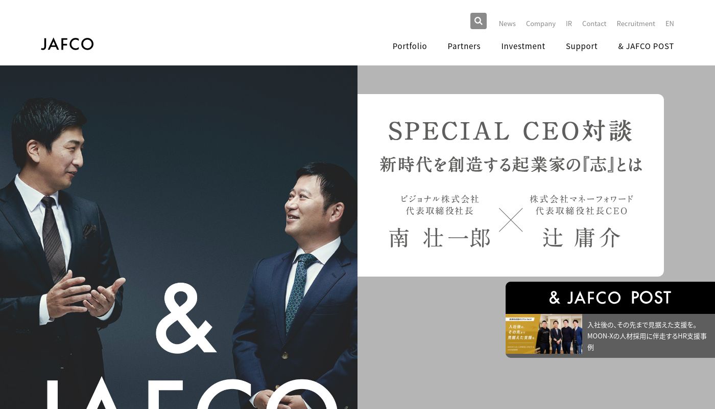Screen dimensions: 715x409
Task: Visit the News link
Action: pyautogui.click(x=507, y=24)
